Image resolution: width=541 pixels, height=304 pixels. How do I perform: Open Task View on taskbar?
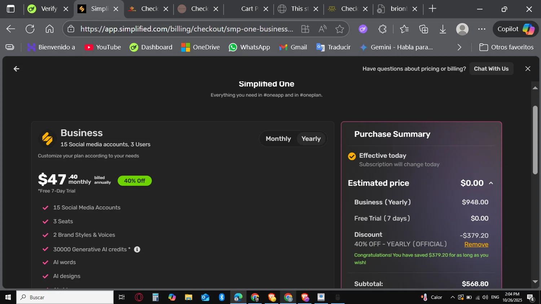pyautogui.click(x=122, y=297)
